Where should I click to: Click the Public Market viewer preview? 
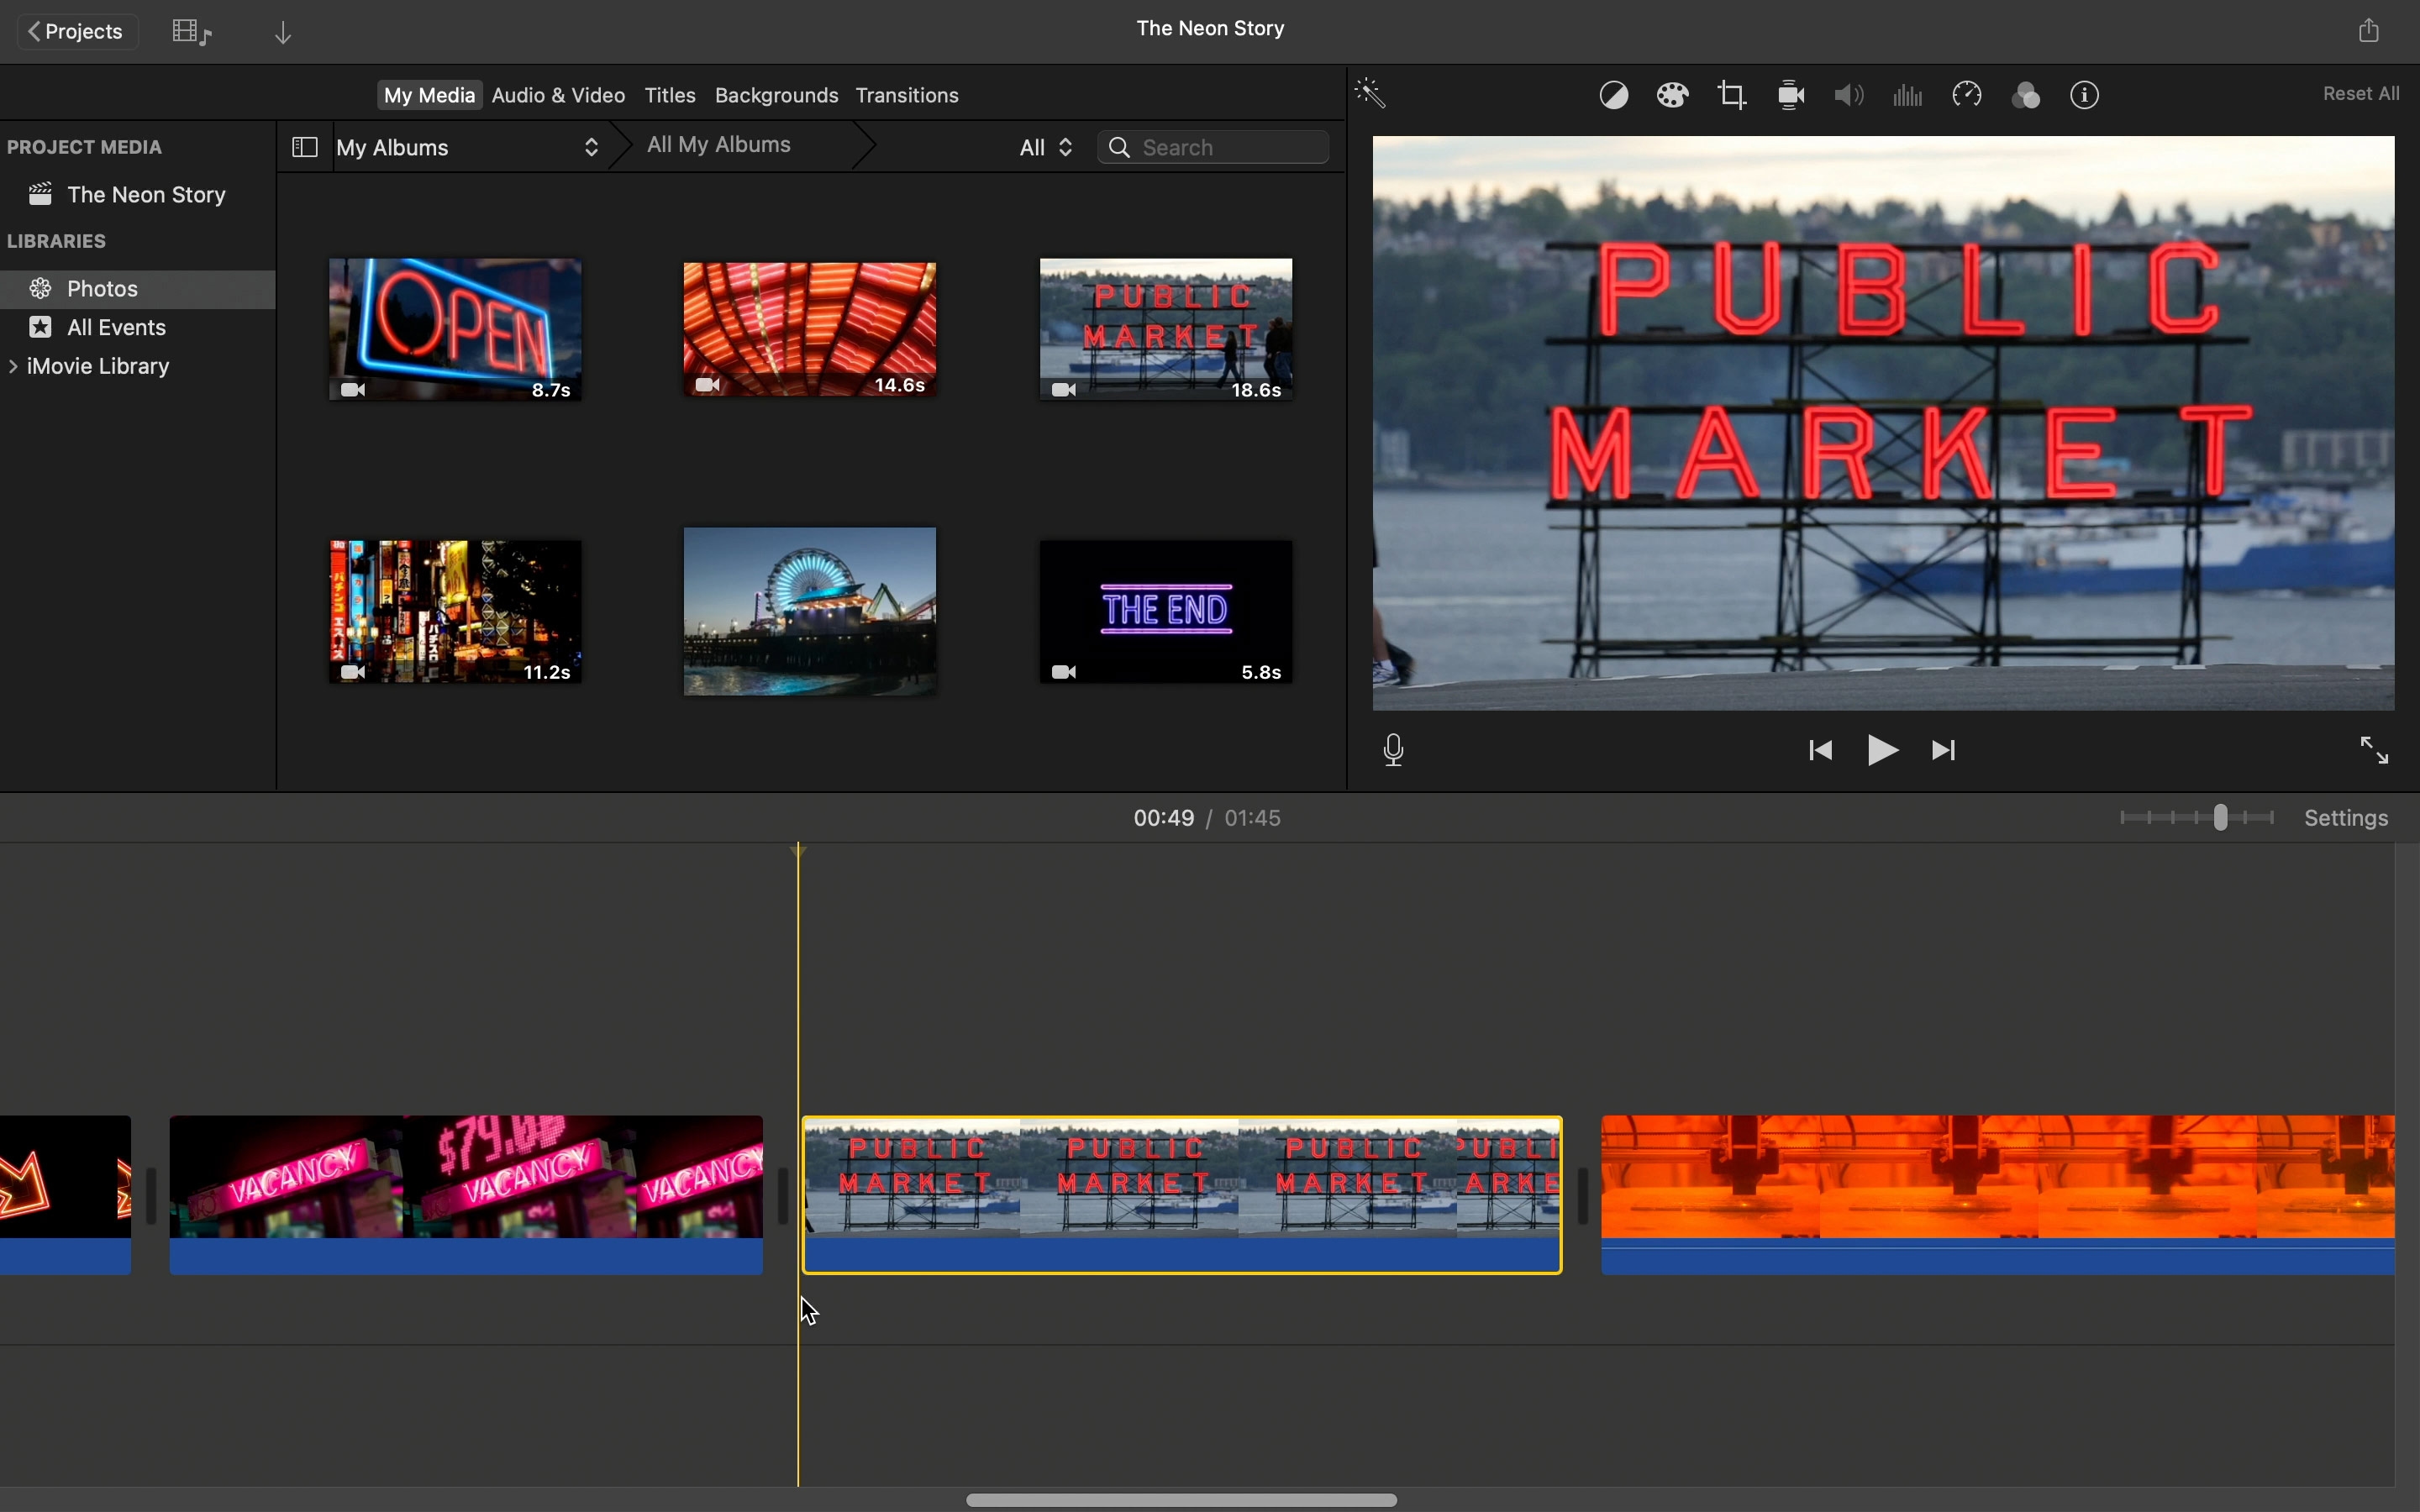[1883, 423]
